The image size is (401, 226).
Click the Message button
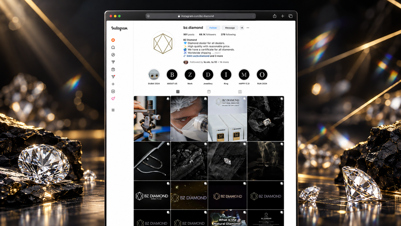(x=230, y=28)
